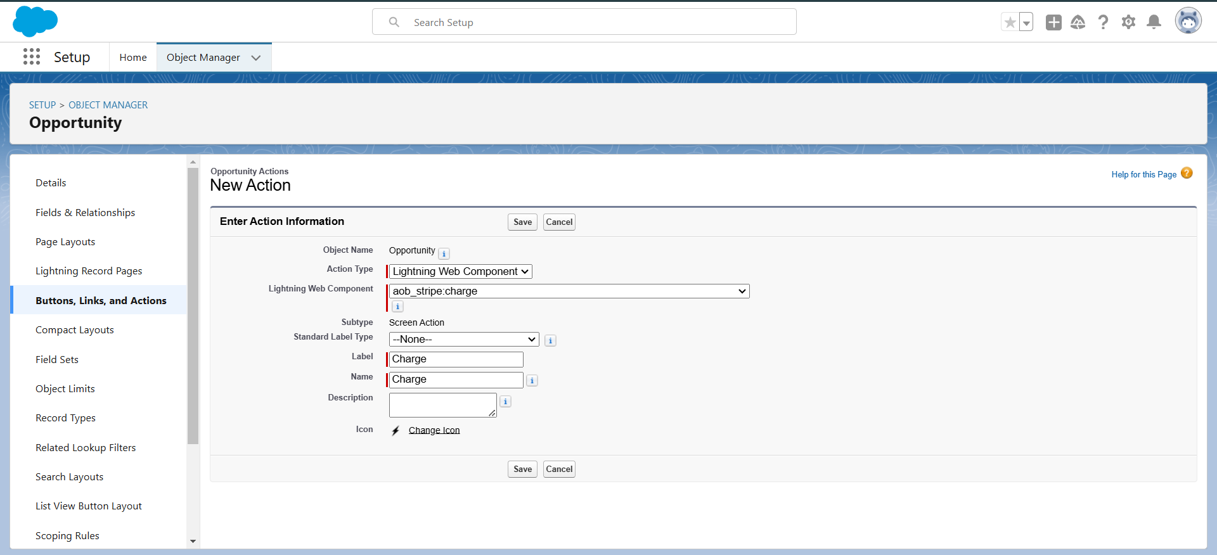The image size is (1217, 555).
Task: Click the lightning bolt action icon
Action: click(x=396, y=431)
